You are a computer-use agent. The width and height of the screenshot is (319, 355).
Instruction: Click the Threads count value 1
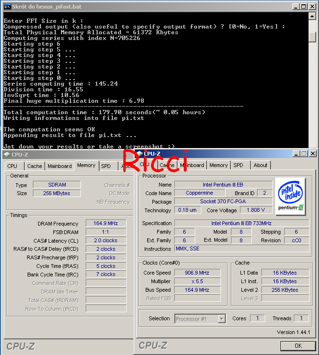pyautogui.click(x=301, y=318)
